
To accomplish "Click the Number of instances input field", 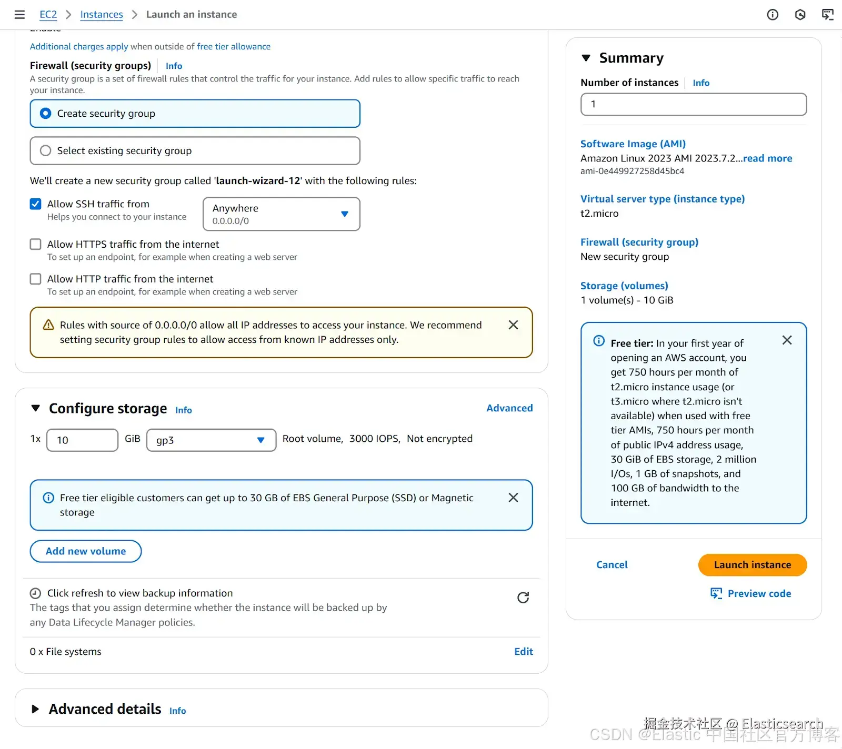I will click(693, 104).
